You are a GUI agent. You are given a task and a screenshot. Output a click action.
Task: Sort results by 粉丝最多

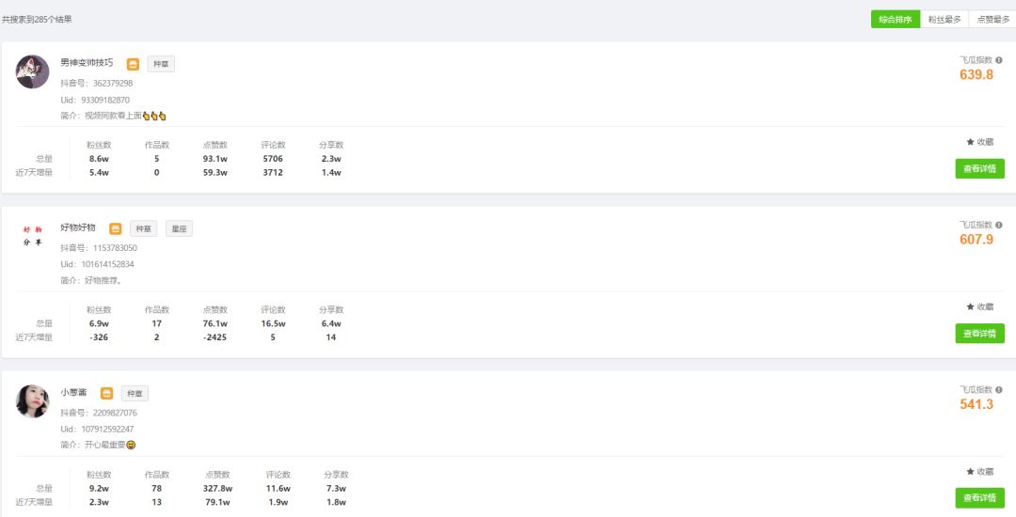(x=945, y=20)
